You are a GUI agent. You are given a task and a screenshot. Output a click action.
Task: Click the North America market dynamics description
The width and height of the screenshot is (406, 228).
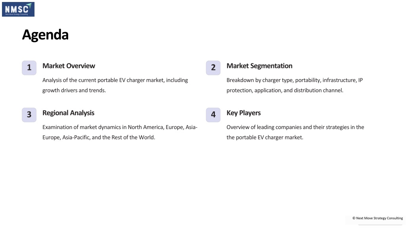(x=120, y=132)
